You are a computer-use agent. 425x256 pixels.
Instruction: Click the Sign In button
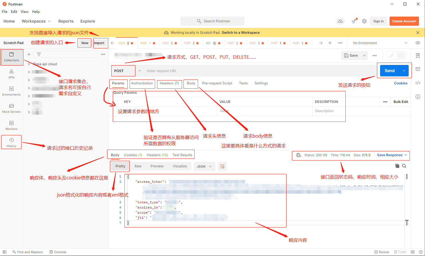pos(378,21)
